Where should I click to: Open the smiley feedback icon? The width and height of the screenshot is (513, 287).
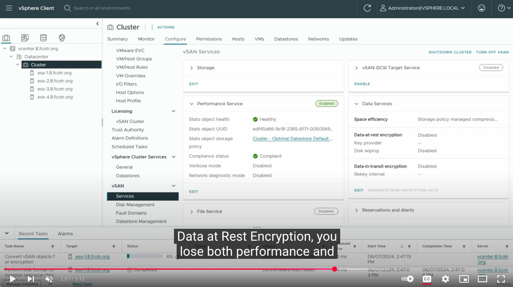click(x=481, y=8)
